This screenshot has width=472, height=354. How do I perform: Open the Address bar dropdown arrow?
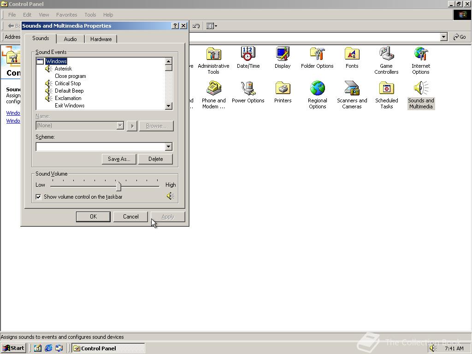[443, 37]
